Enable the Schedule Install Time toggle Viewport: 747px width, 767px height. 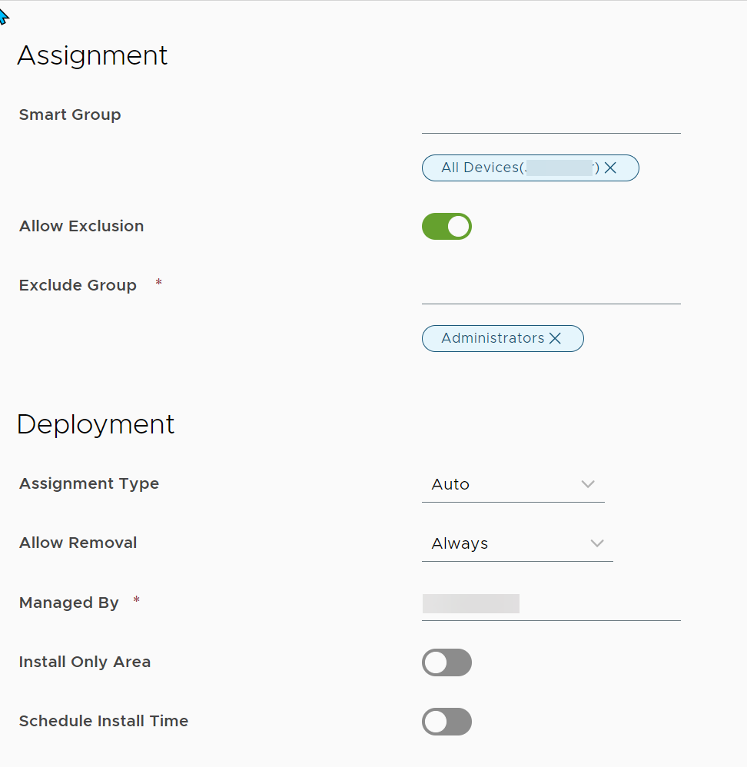click(x=447, y=721)
